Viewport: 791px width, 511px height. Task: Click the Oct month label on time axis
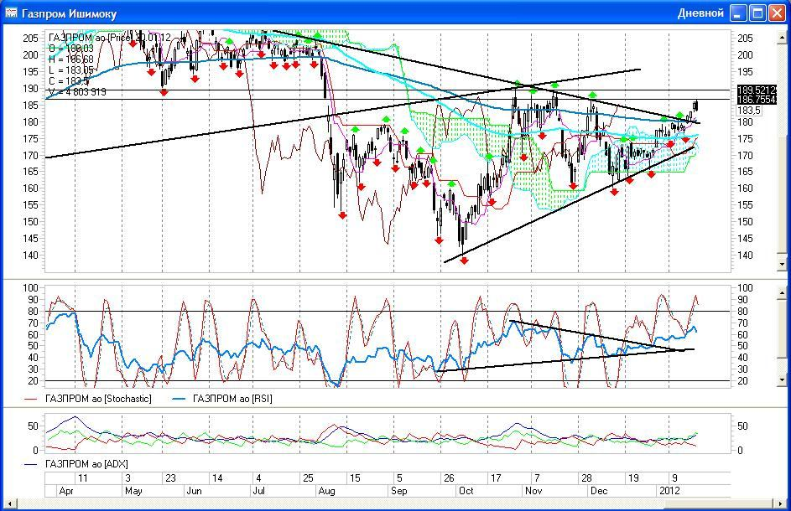click(466, 491)
